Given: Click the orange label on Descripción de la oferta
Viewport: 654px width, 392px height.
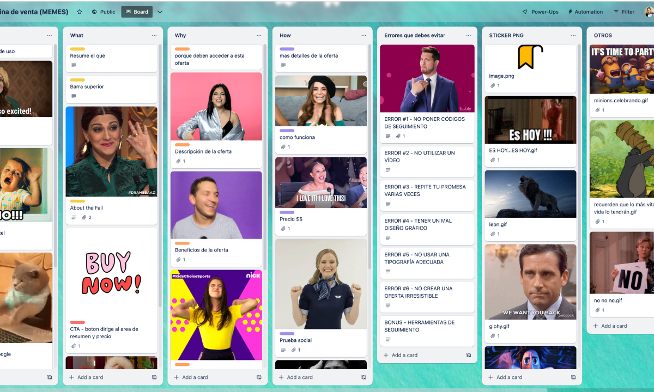Looking at the screenshot, I should tap(182, 145).
